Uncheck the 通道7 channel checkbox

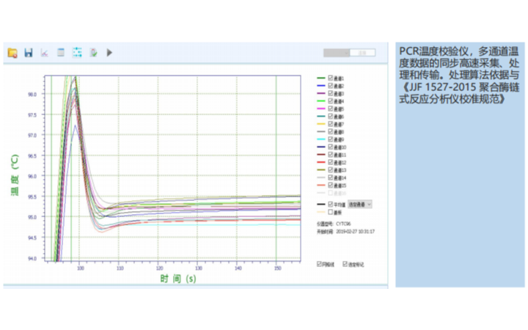330,124
